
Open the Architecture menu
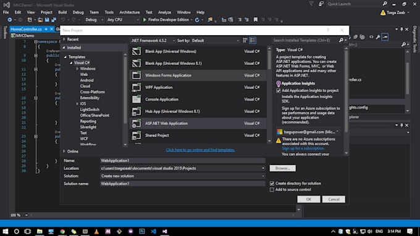pos(129,12)
